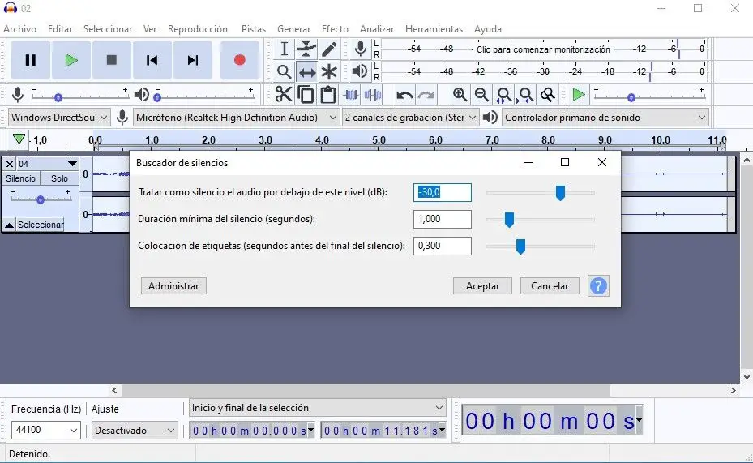Click Seleccionar button on track panel

click(41, 225)
